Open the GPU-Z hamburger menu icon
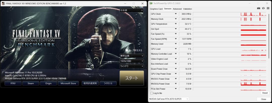This screenshot has height=103, width=272. [268, 8]
